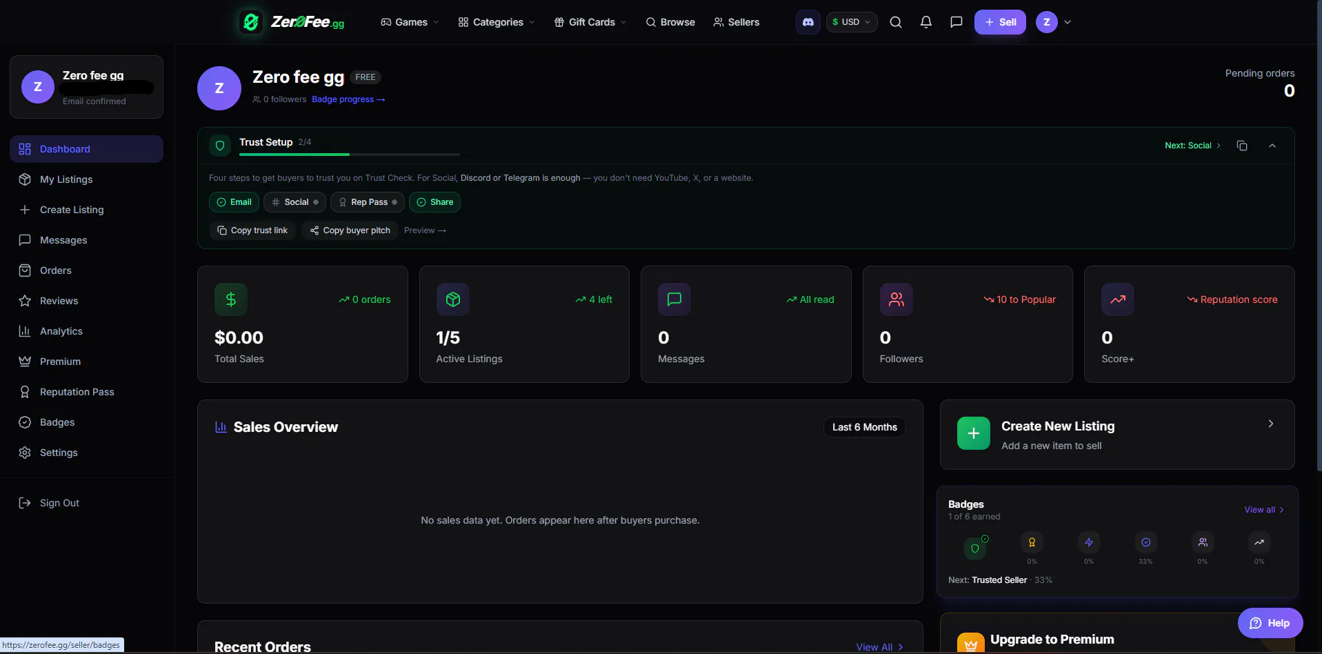1322x654 pixels.
Task: Go to Reviews in the sidebar
Action: [86, 301]
